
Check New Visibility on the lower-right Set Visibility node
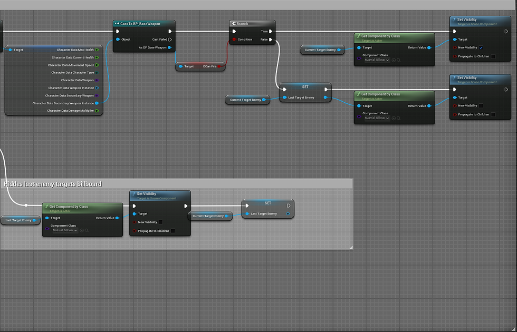(481, 105)
